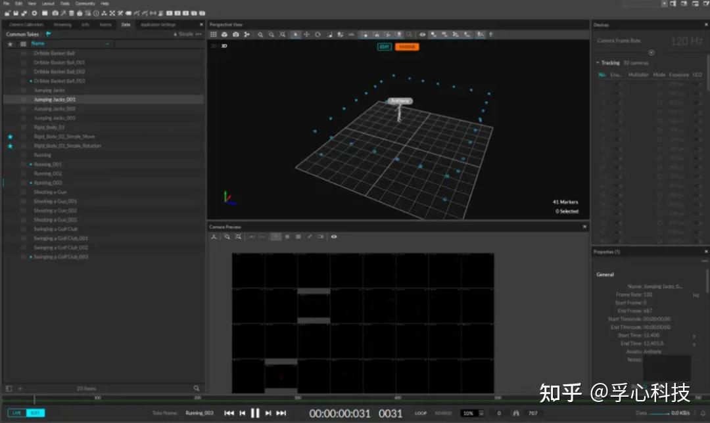Select the rotate tool in Perspective View
This screenshot has height=423, width=710.
318,34
